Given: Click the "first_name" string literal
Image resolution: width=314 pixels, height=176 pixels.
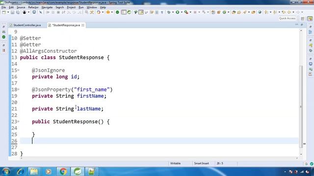Looking at the screenshot, I should click(x=92, y=89).
